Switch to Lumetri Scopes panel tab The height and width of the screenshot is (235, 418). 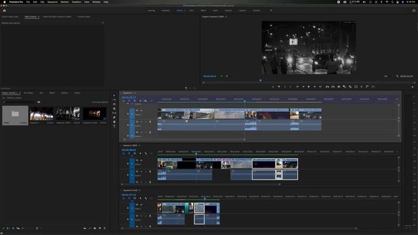tap(84, 17)
